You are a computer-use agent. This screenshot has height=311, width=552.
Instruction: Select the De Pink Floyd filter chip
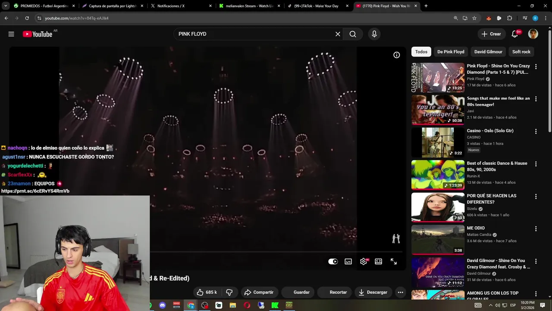[451, 52]
